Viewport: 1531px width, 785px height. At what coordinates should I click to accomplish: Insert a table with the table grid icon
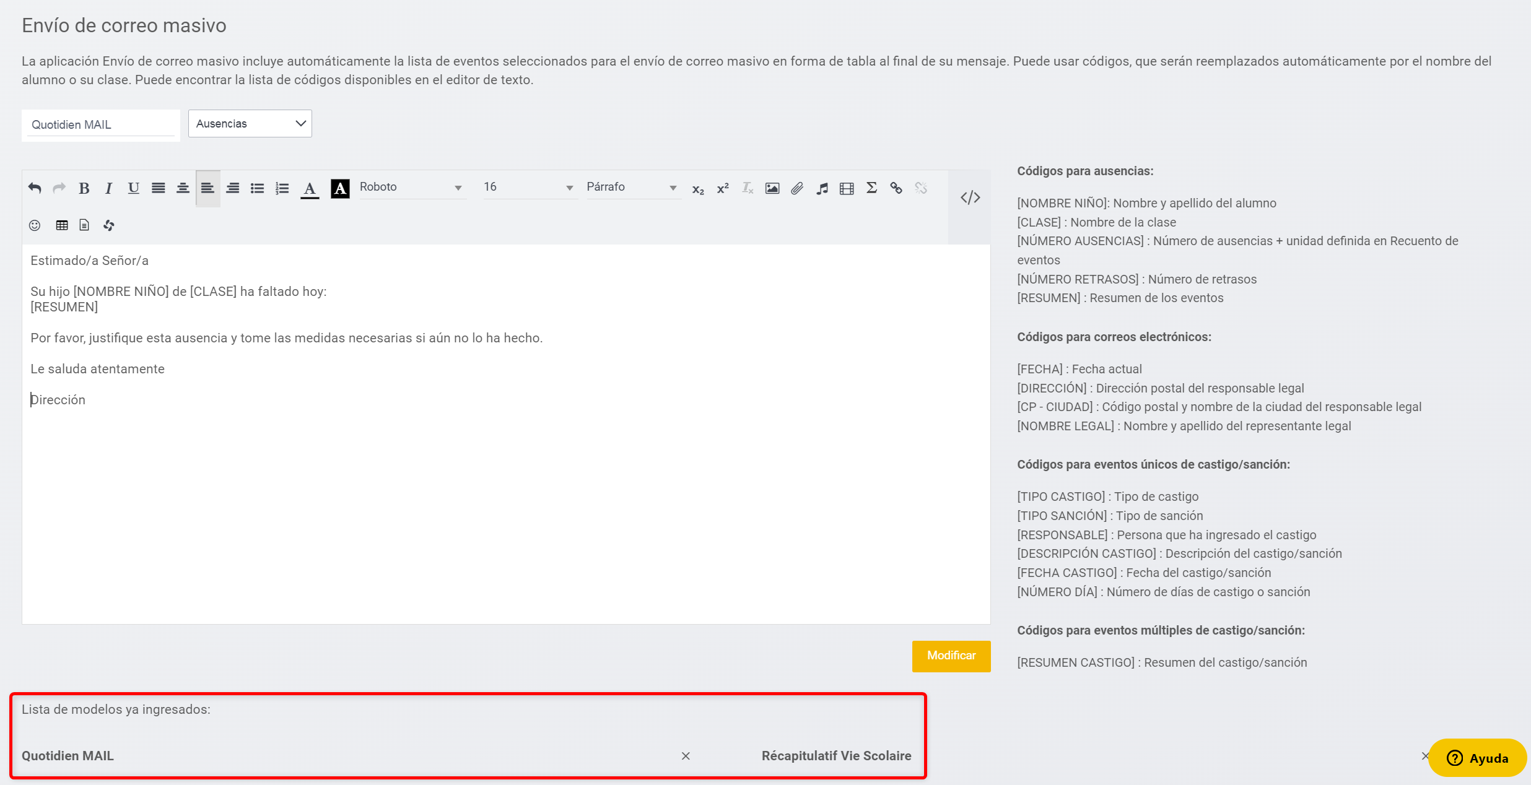tap(61, 225)
